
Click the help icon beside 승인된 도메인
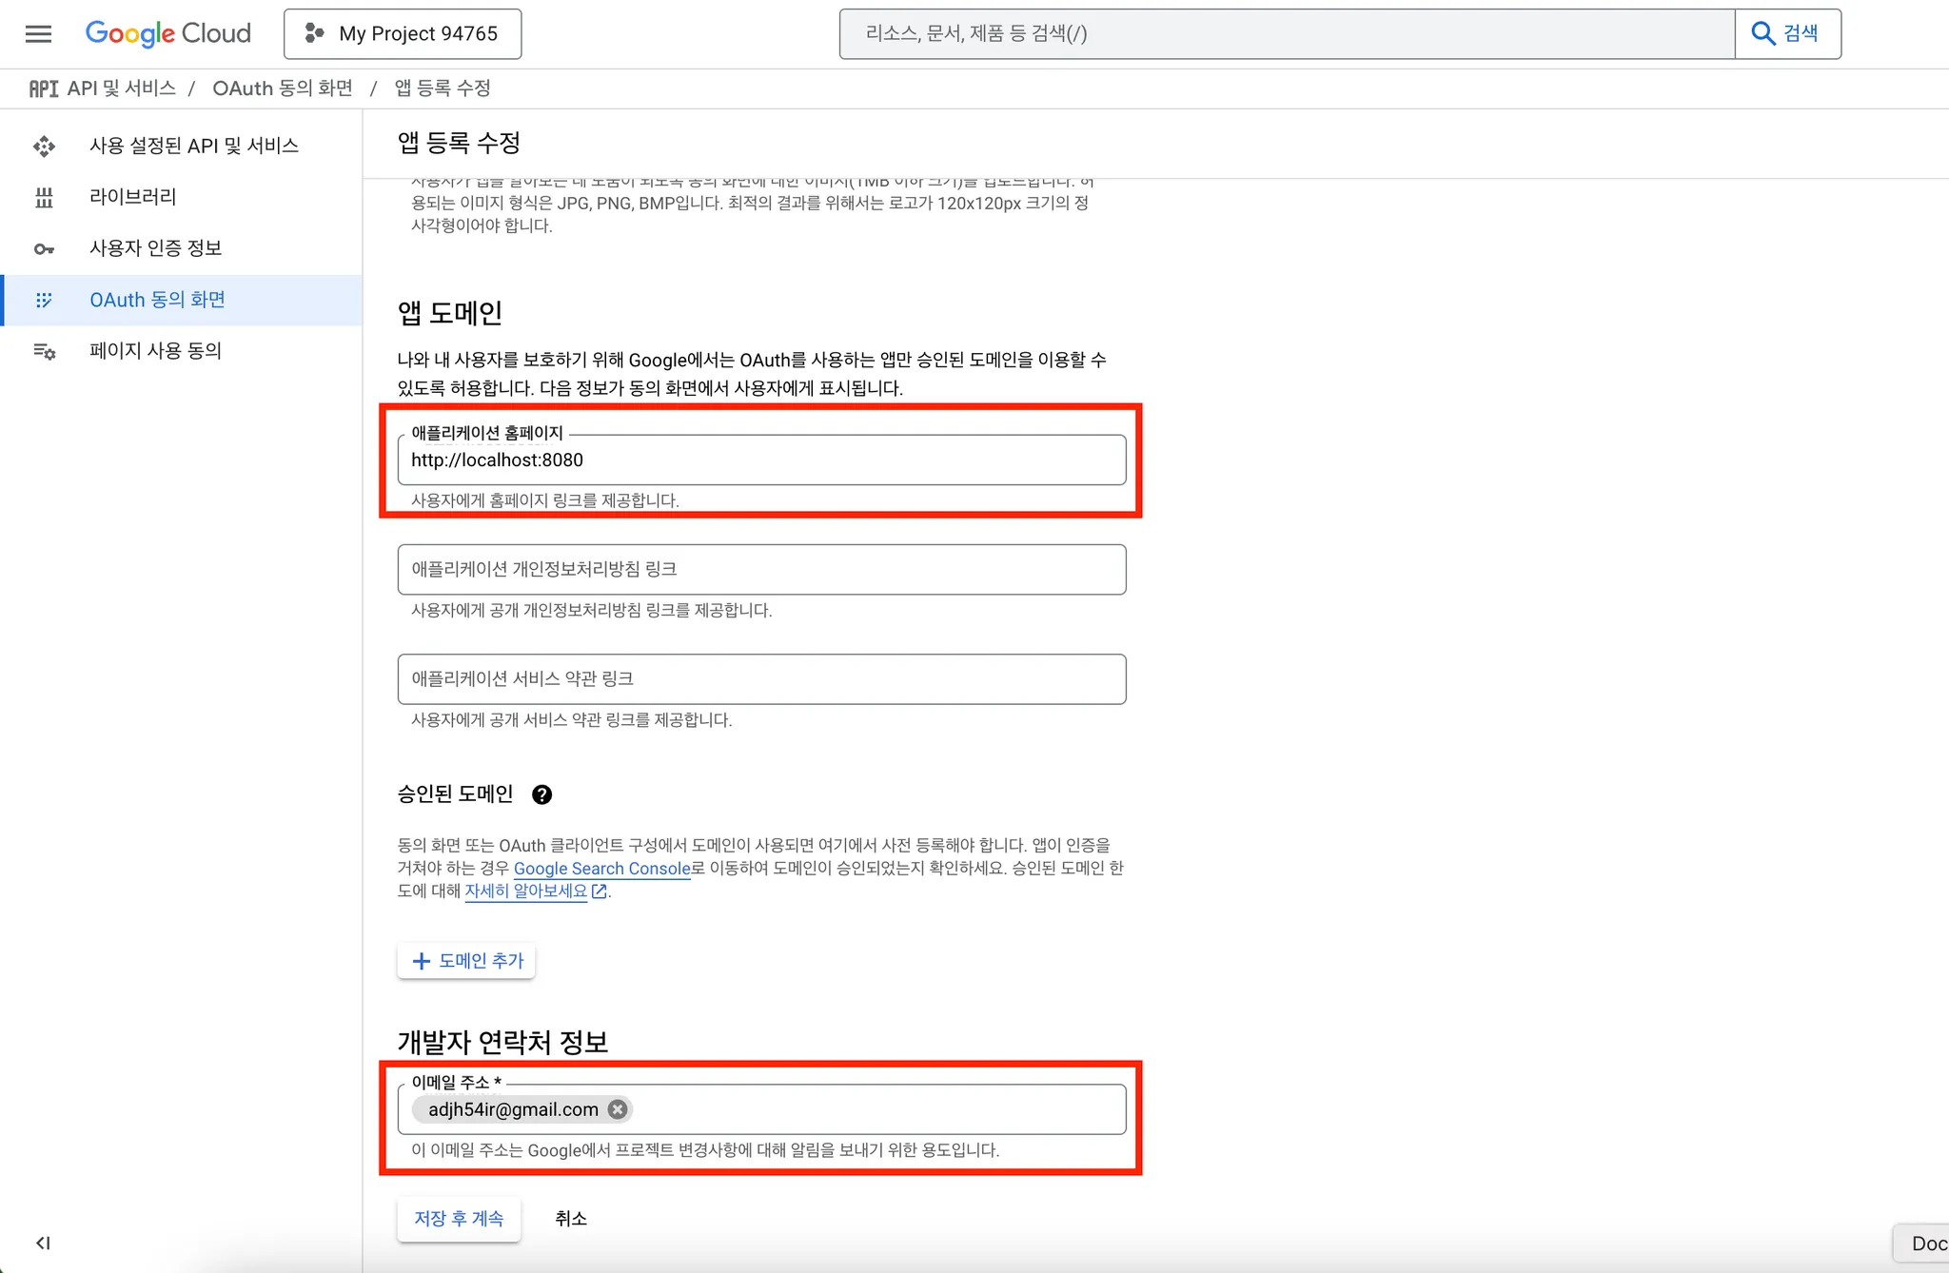541,794
